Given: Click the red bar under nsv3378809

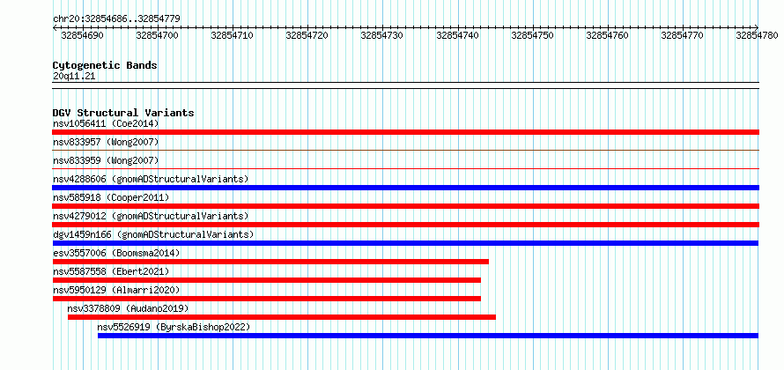Looking at the screenshot, I should [282, 317].
